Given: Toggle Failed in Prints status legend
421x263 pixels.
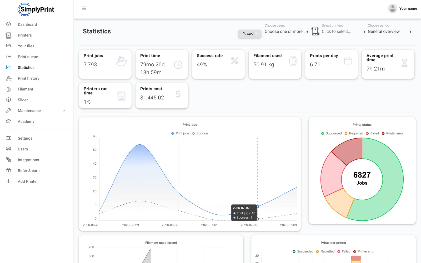Looking at the screenshot, I should (372, 133).
